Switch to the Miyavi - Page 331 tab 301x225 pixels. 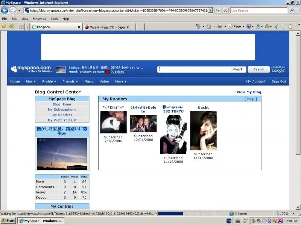(109, 27)
